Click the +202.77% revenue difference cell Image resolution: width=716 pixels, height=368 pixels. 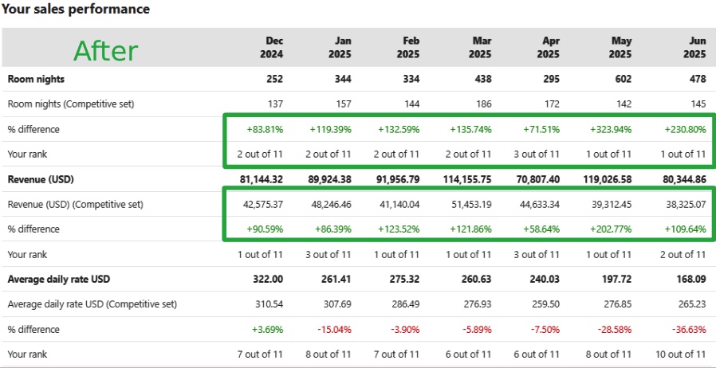(609, 229)
